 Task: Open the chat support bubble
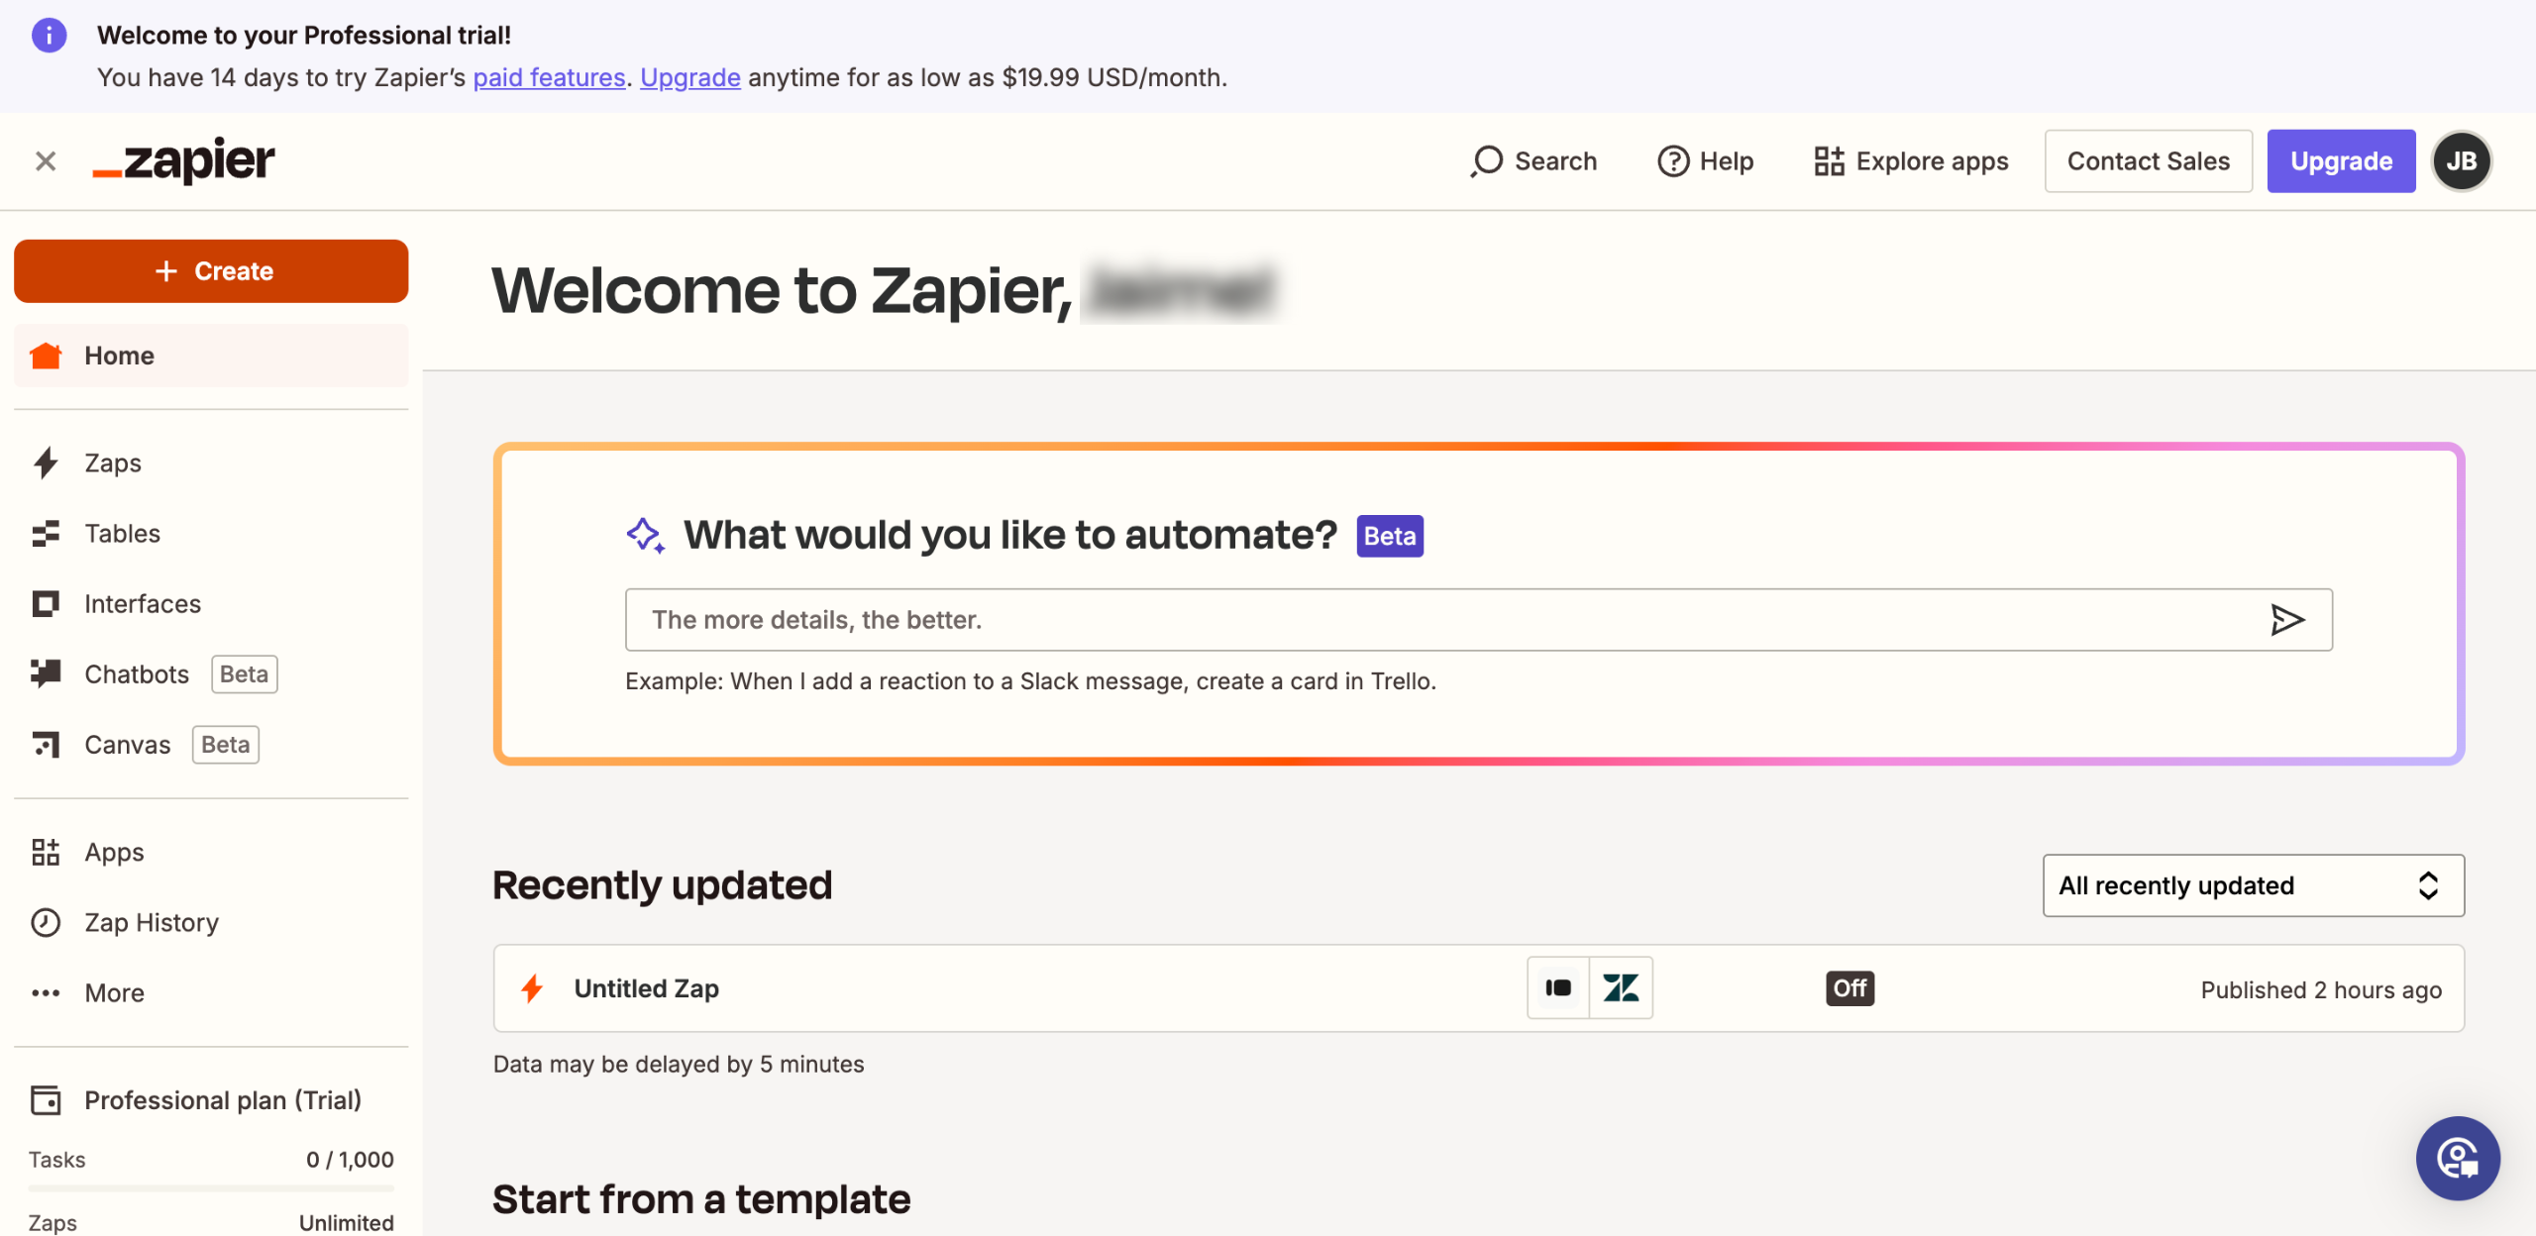click(x=2457, y=1158)
